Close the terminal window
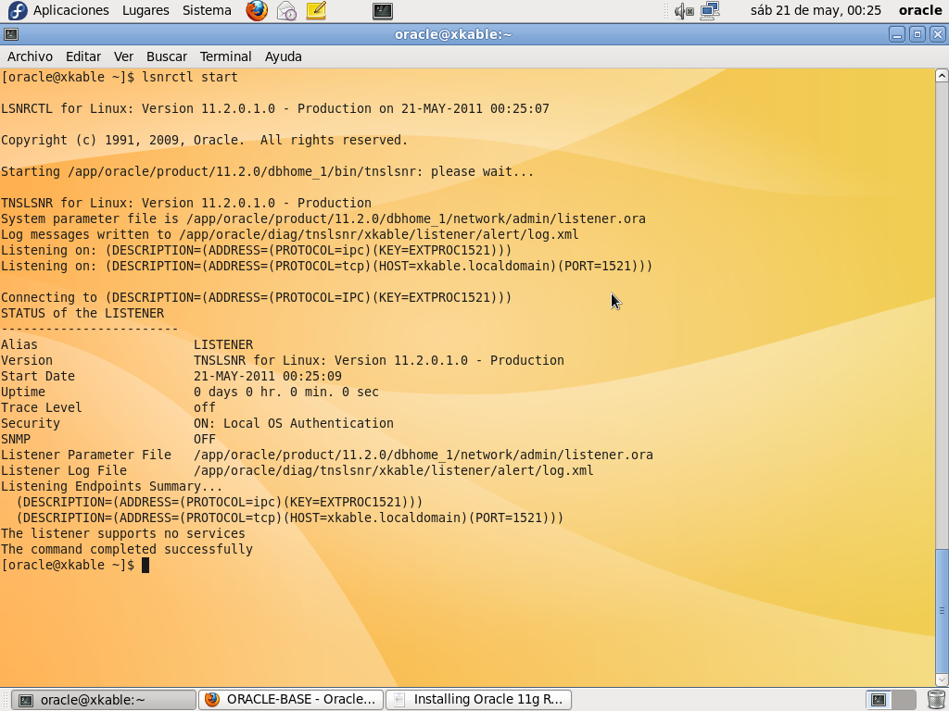Viewport: 949px width, 711px height. (938, 34)
